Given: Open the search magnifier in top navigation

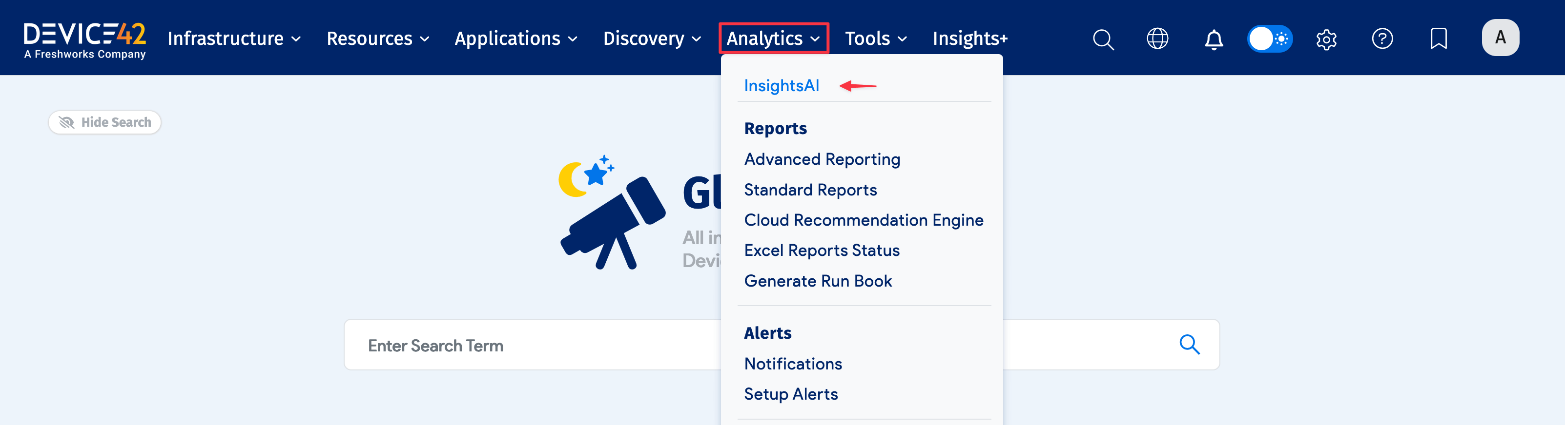Looking at the screenshot, I should pyautogui.click(x=1103, y=39).
